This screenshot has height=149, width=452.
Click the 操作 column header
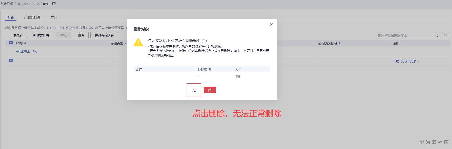click(x=396, y=43)
